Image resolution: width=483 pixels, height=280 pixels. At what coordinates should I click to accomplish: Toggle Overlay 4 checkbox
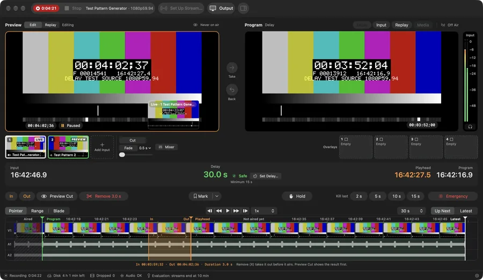point(451,139)
